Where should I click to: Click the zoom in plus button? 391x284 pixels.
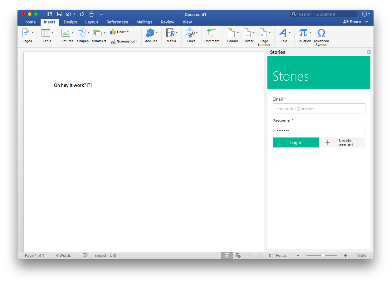pos(345,255)
